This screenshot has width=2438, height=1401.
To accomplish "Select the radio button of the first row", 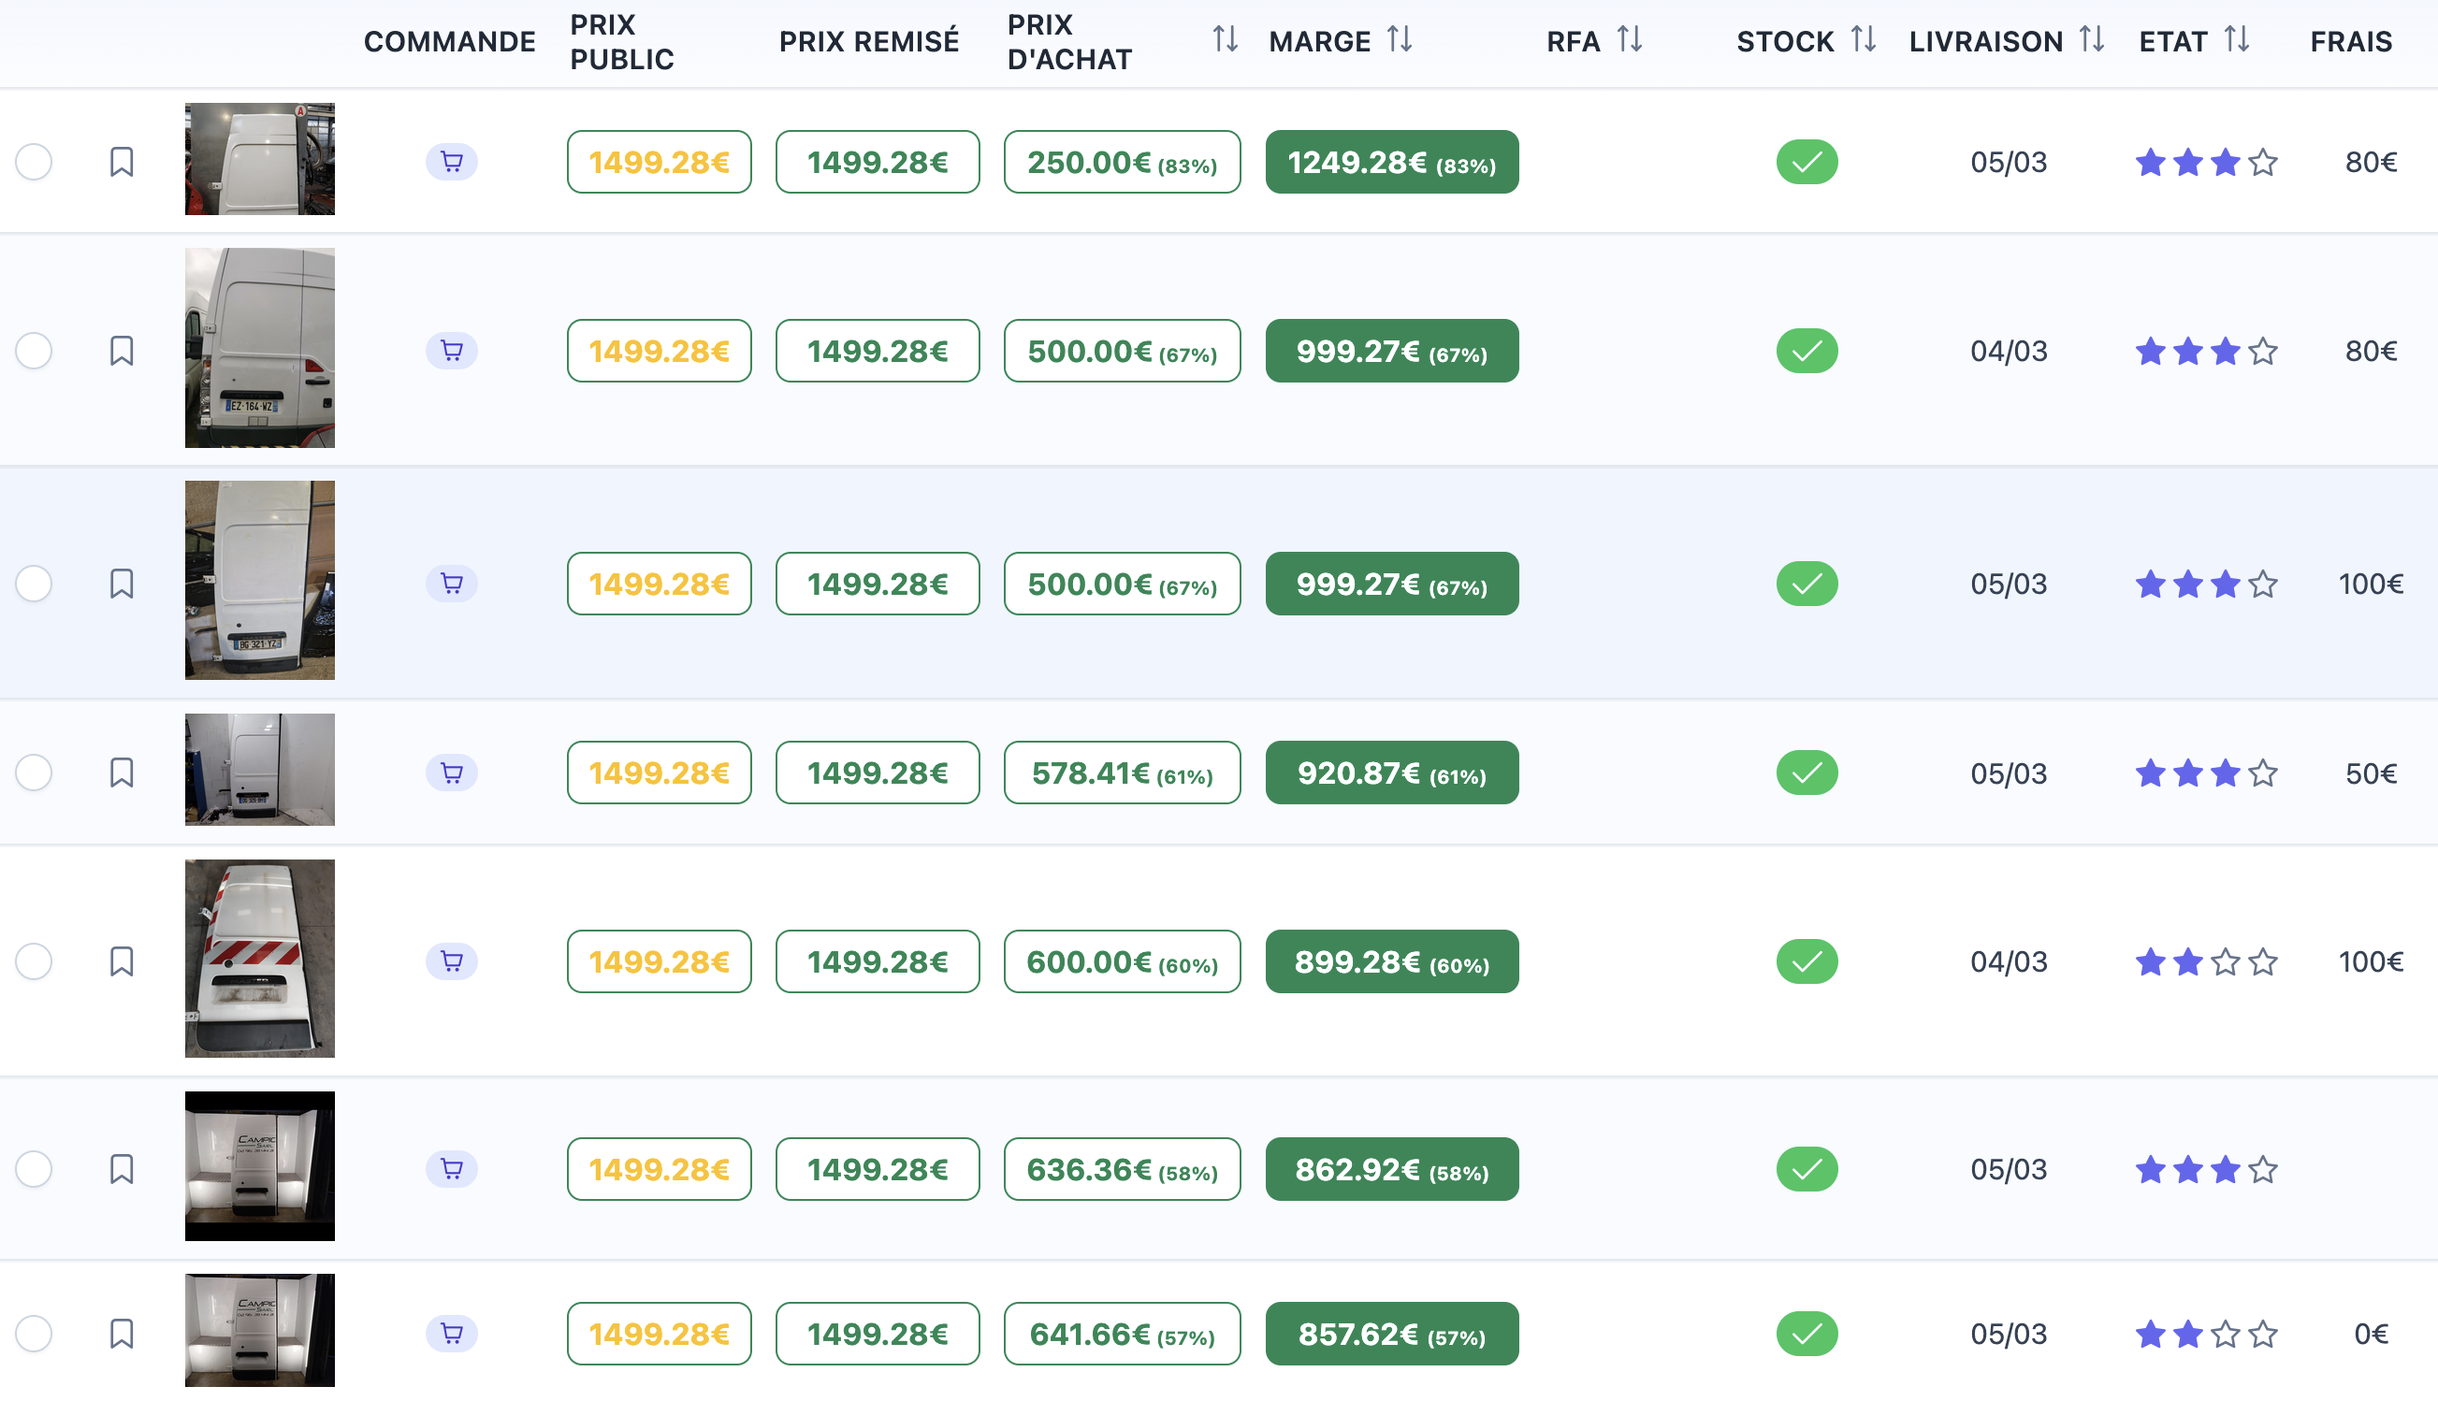I will [34, 162].
